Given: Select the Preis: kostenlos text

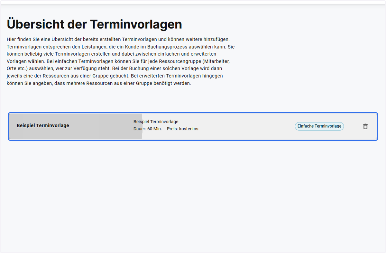Looking at the screenshot, I should click(x=182, y=129).
